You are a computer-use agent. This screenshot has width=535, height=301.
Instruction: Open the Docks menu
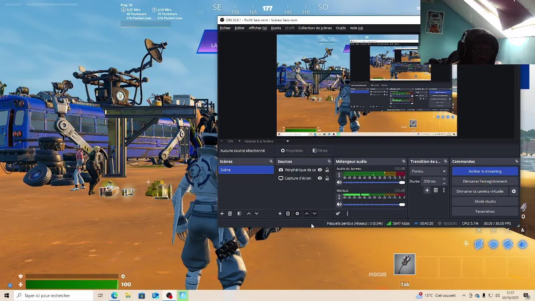point(276,28)
